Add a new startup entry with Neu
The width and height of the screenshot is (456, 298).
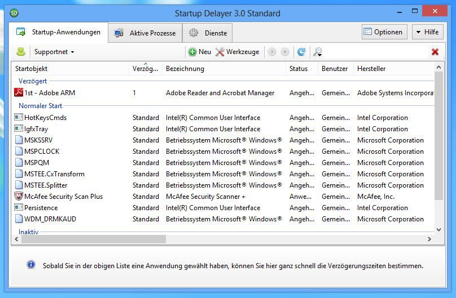pyautogui.click(x=200, y=52)
